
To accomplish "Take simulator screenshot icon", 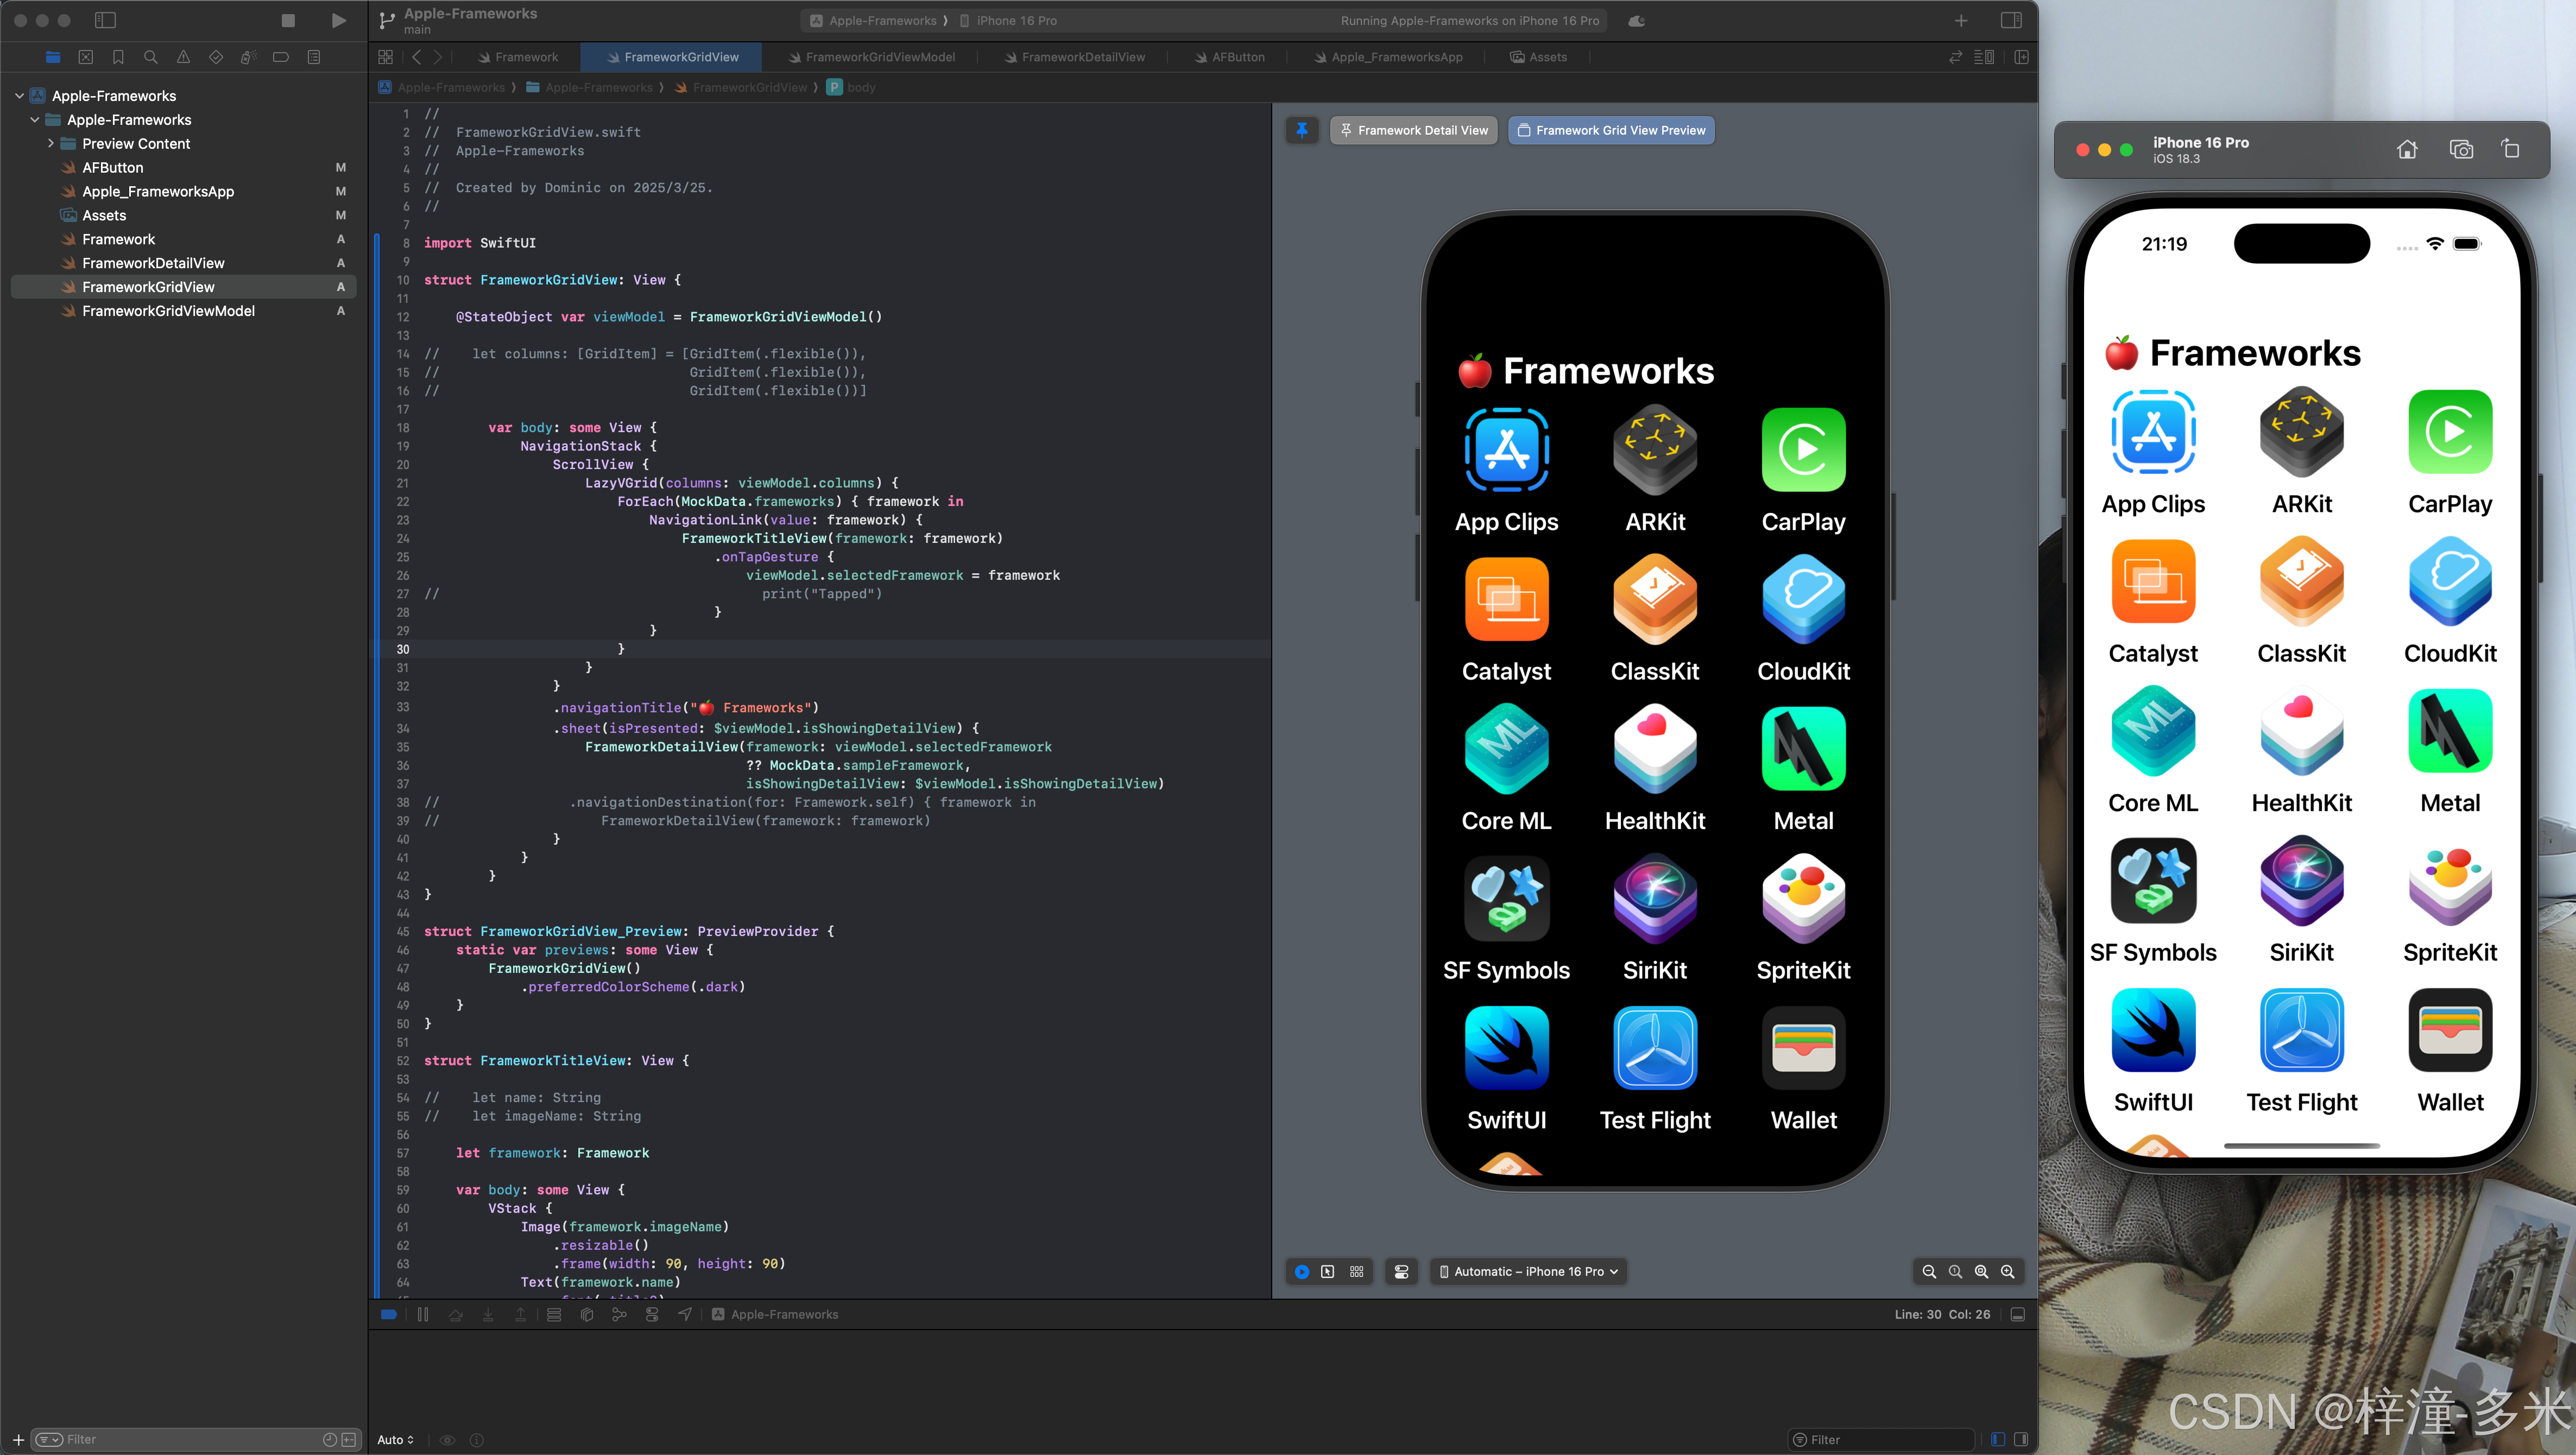I will [x=2461, y=149].
